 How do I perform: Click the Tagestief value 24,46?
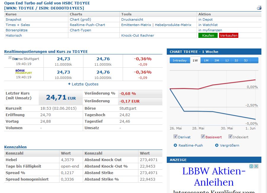[125, 121]
